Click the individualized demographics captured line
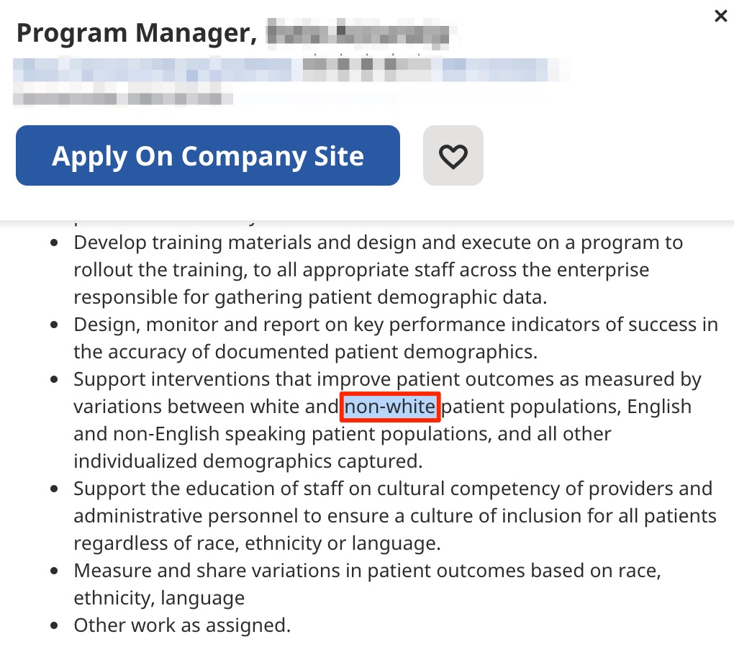The image size is (734, 652). click(x=248, y=461)
